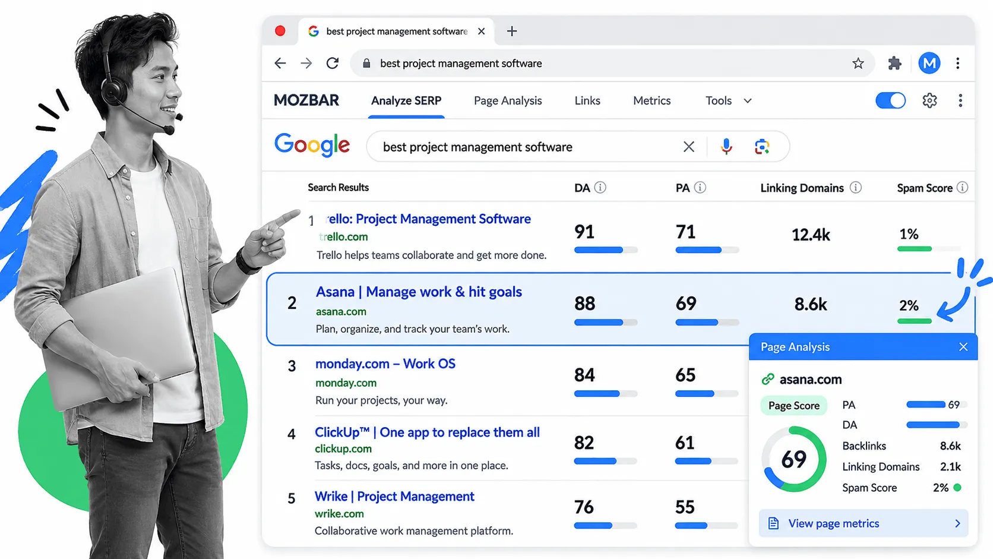Open the Links tab
Image resolution: width=993 pixels, height=559 pixels.
pos(587,101)
